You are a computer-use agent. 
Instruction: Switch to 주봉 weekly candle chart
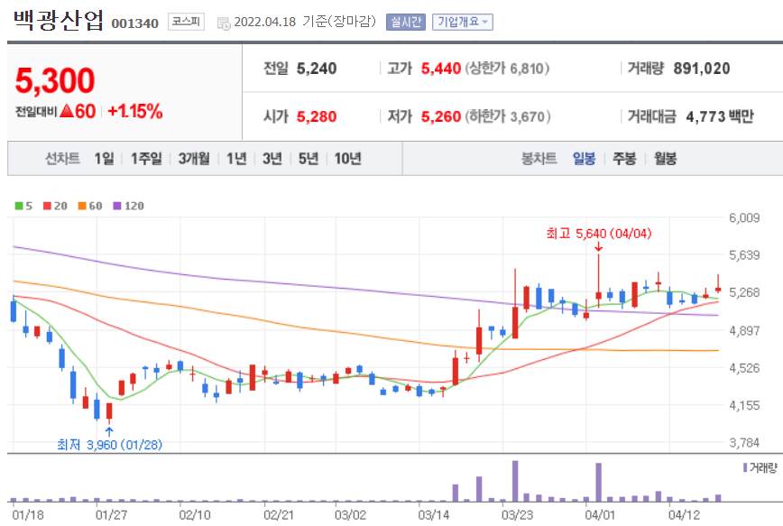(624, 159)
